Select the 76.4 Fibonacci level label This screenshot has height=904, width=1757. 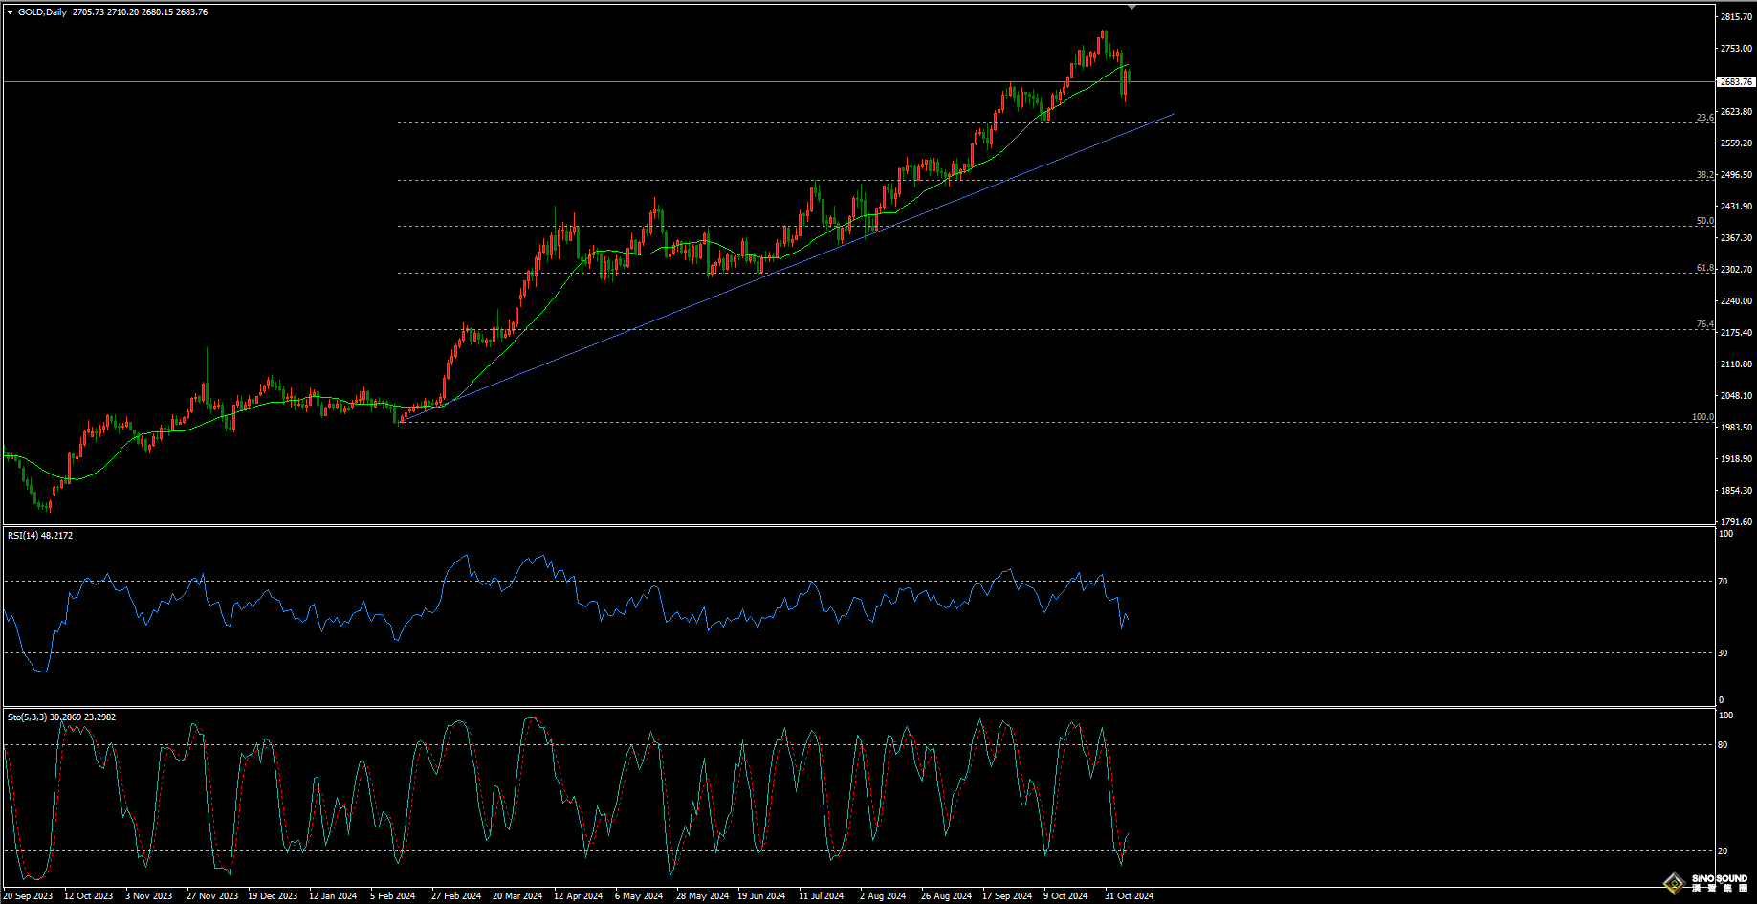(x=1705, y=324)
